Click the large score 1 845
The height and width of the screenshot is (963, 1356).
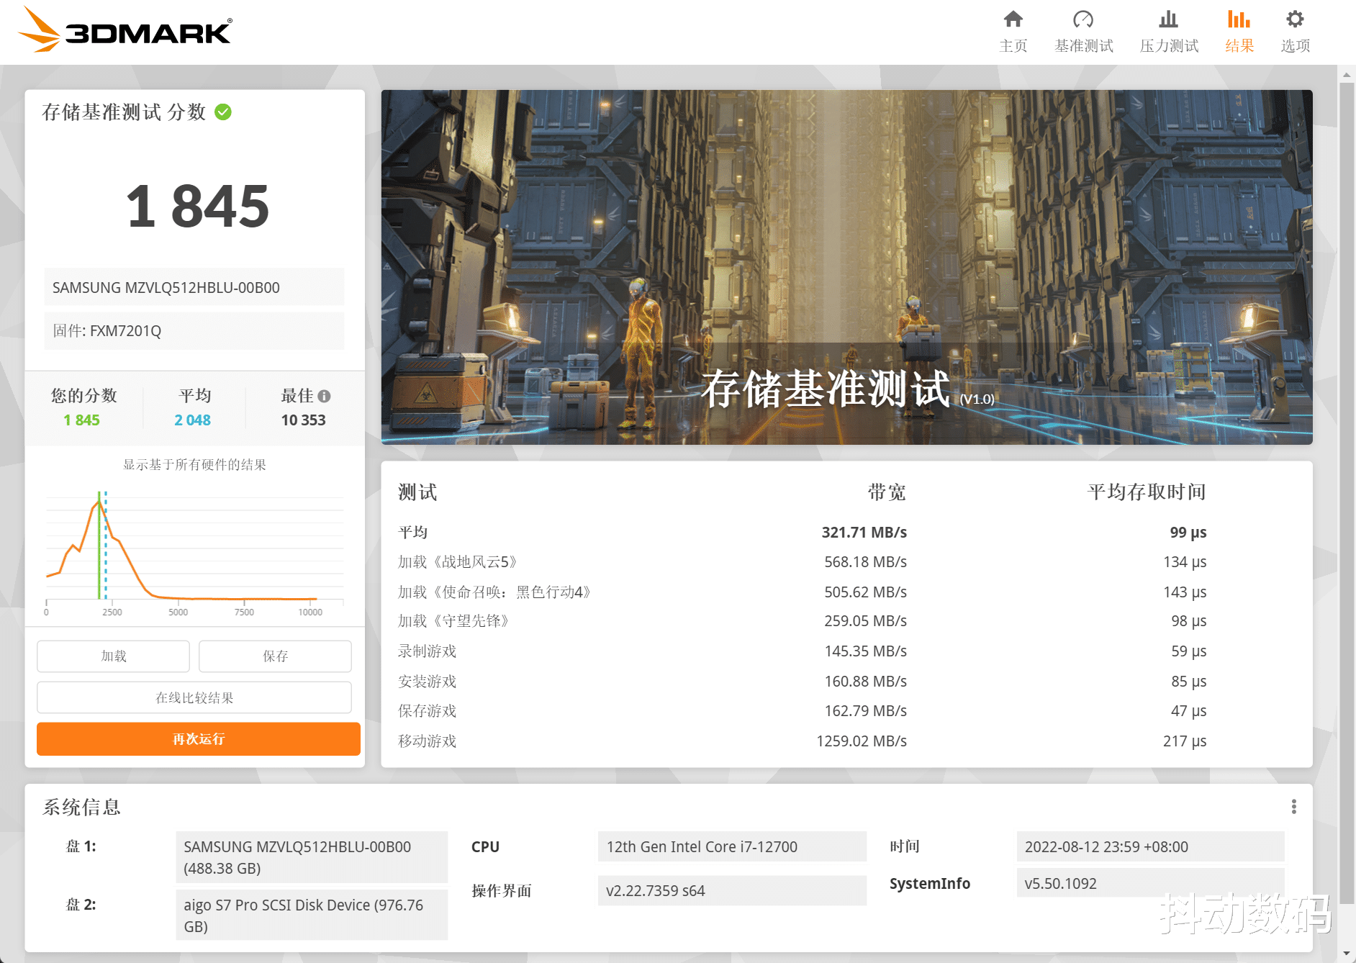click(197, 207)
